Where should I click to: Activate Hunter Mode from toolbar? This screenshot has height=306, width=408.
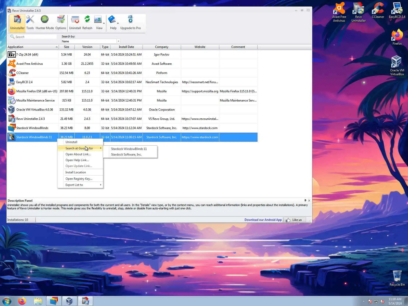click(45, 23)
